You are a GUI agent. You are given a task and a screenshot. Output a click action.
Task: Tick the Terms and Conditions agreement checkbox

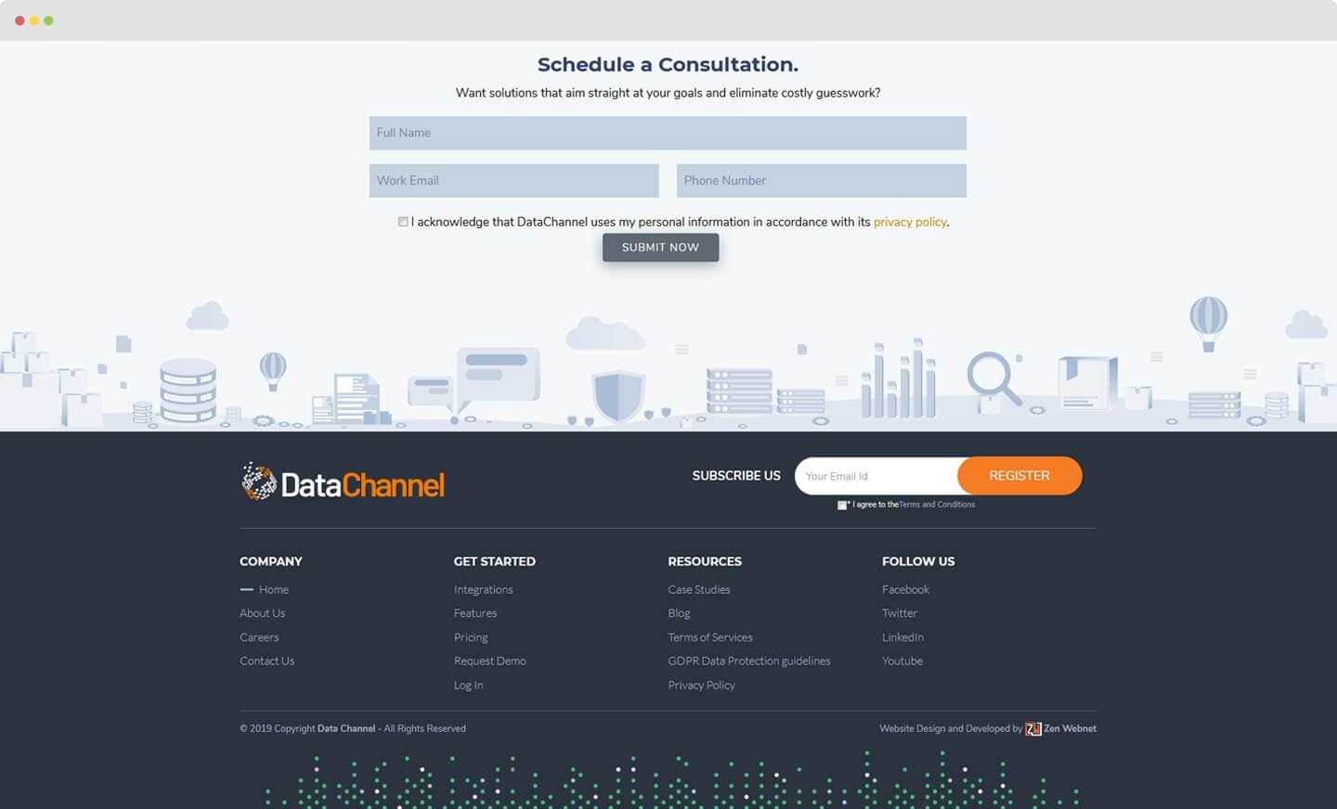pyautogui.click(x=842, y=505)
